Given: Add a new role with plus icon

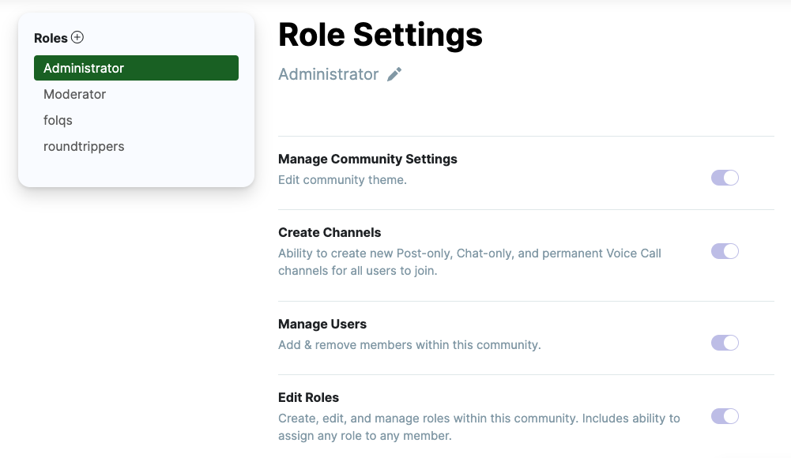Looking at the screenshot, I should (x=77, y=37).
